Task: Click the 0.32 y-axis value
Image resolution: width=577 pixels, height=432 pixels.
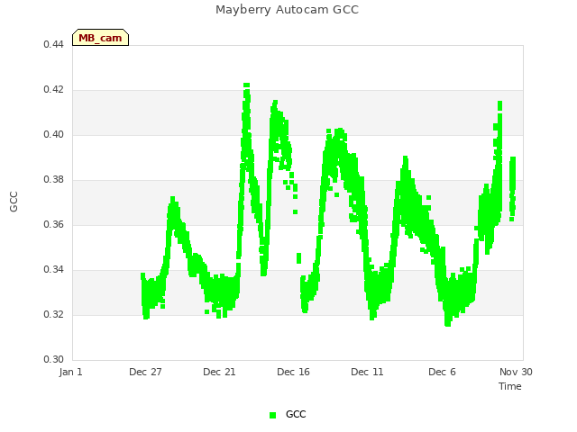Action: [x=54, y=314]
